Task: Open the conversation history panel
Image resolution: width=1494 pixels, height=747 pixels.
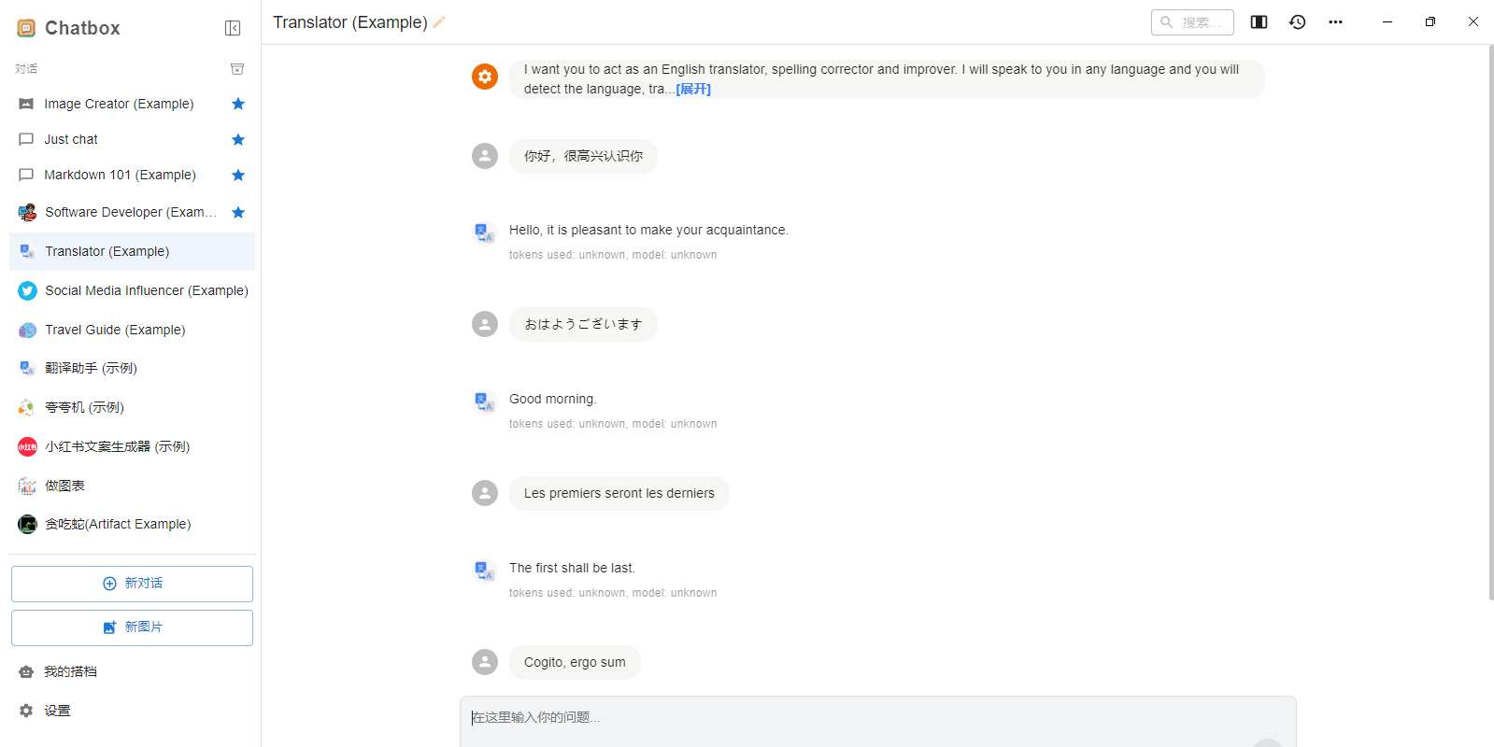Action: click(x=1298, y=21)
